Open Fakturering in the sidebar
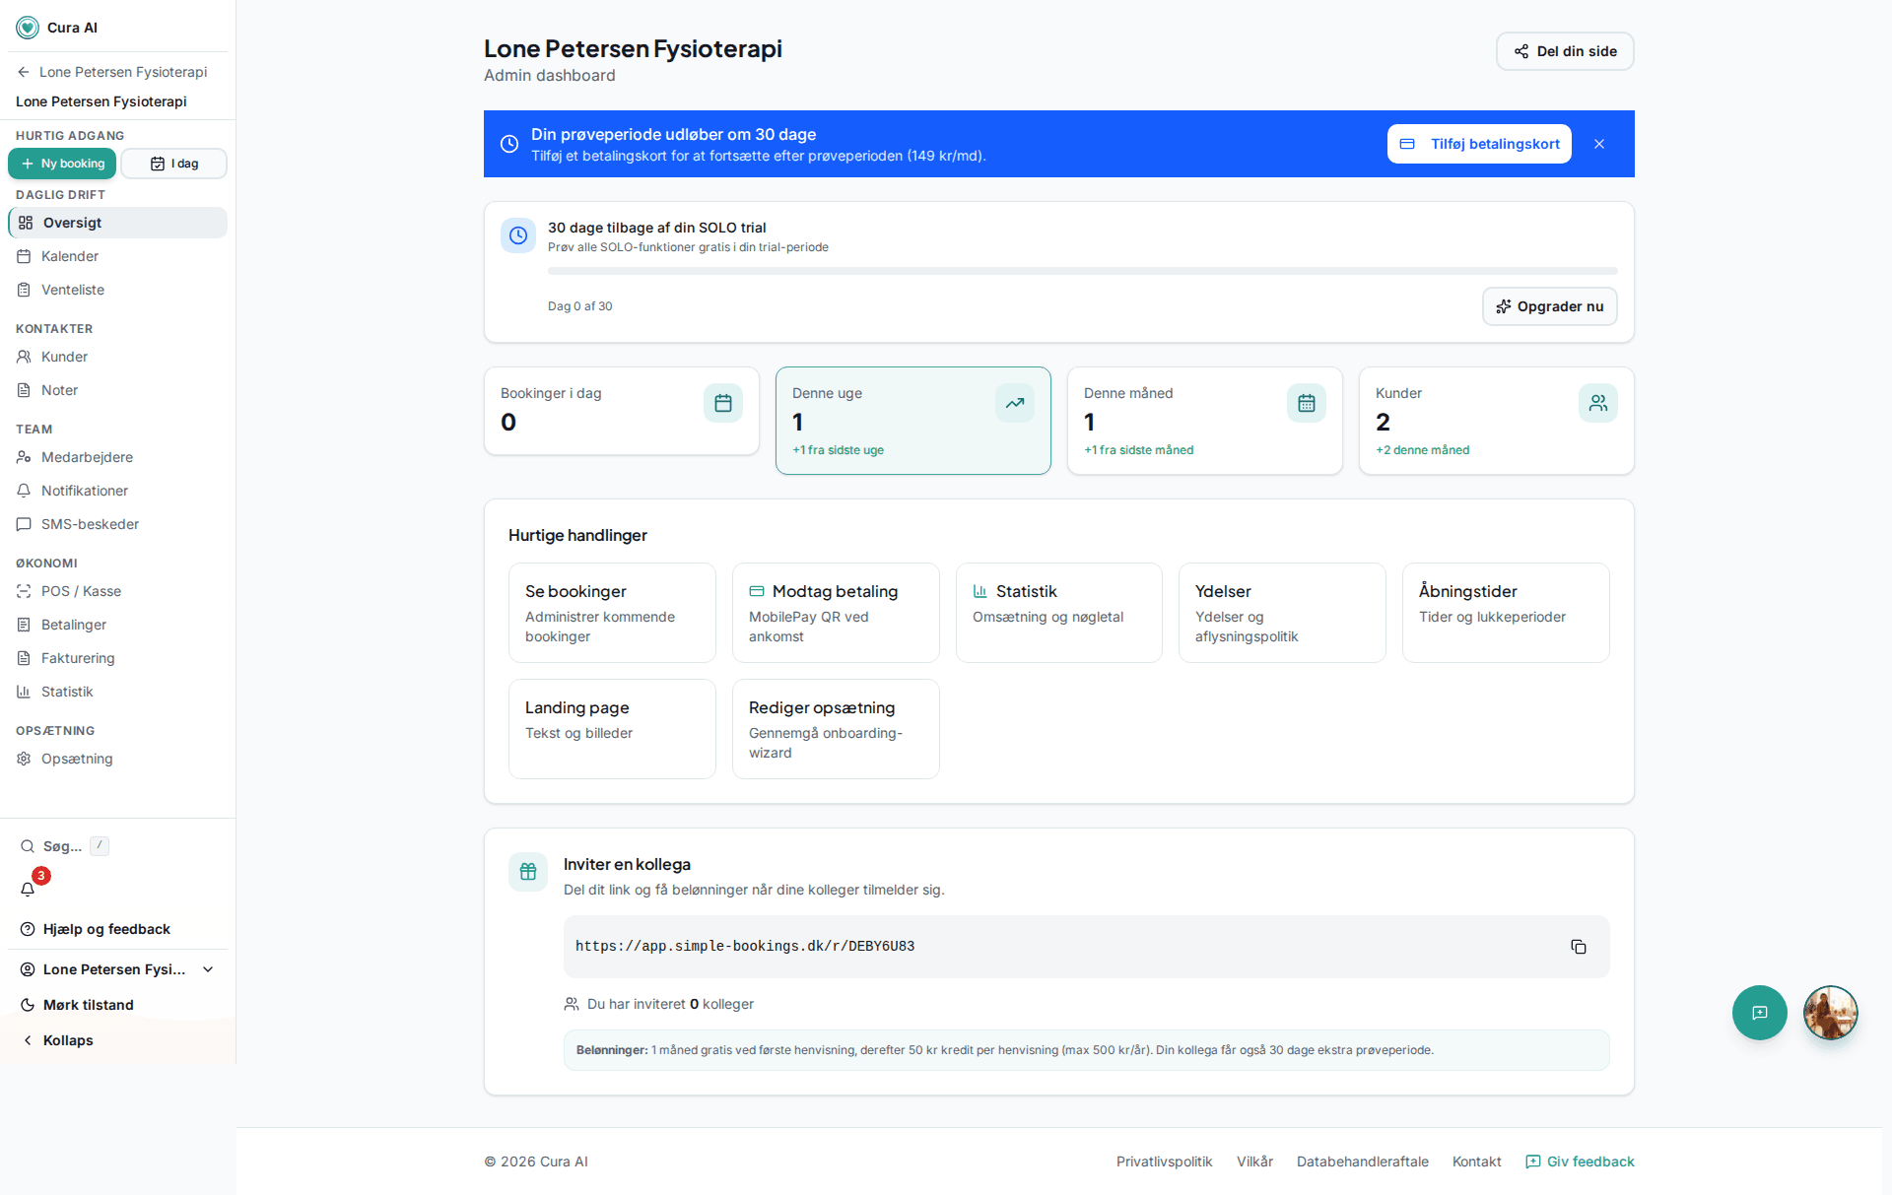The width and height of the screenshot is (1892, 1195). [118, 658]
